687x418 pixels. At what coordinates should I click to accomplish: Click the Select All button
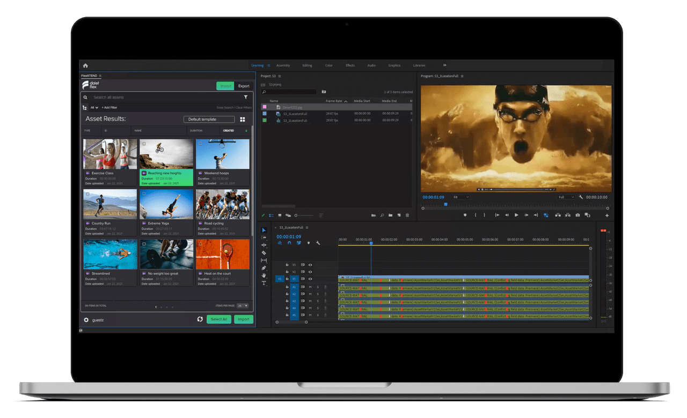(218, 319)
